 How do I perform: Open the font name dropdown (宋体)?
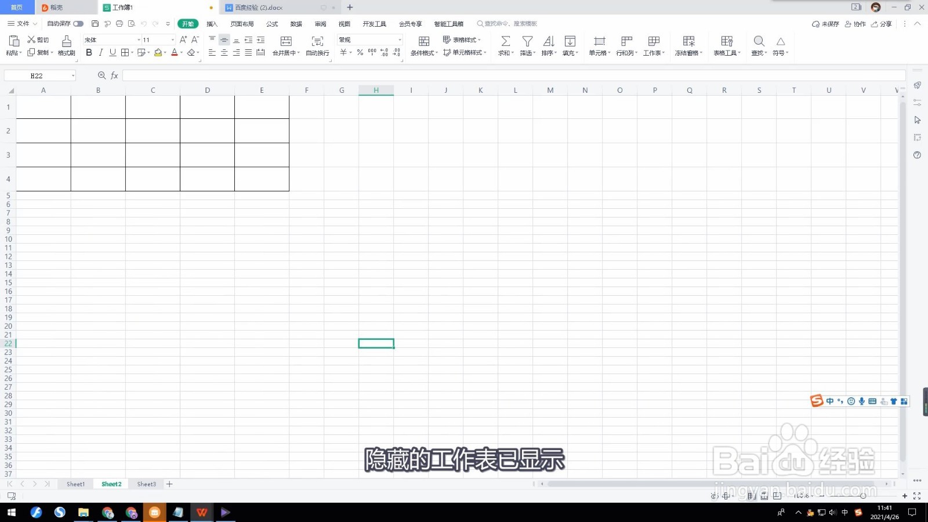click(x=139, y=39)
